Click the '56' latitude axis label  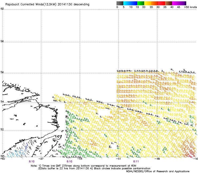point(2,72)
